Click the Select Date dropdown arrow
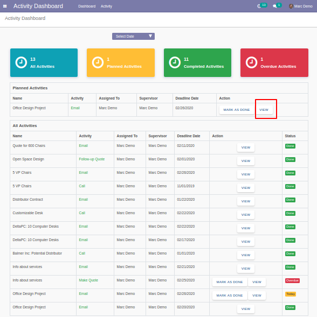This screenshot has width=317, height=317. point(150,36)
